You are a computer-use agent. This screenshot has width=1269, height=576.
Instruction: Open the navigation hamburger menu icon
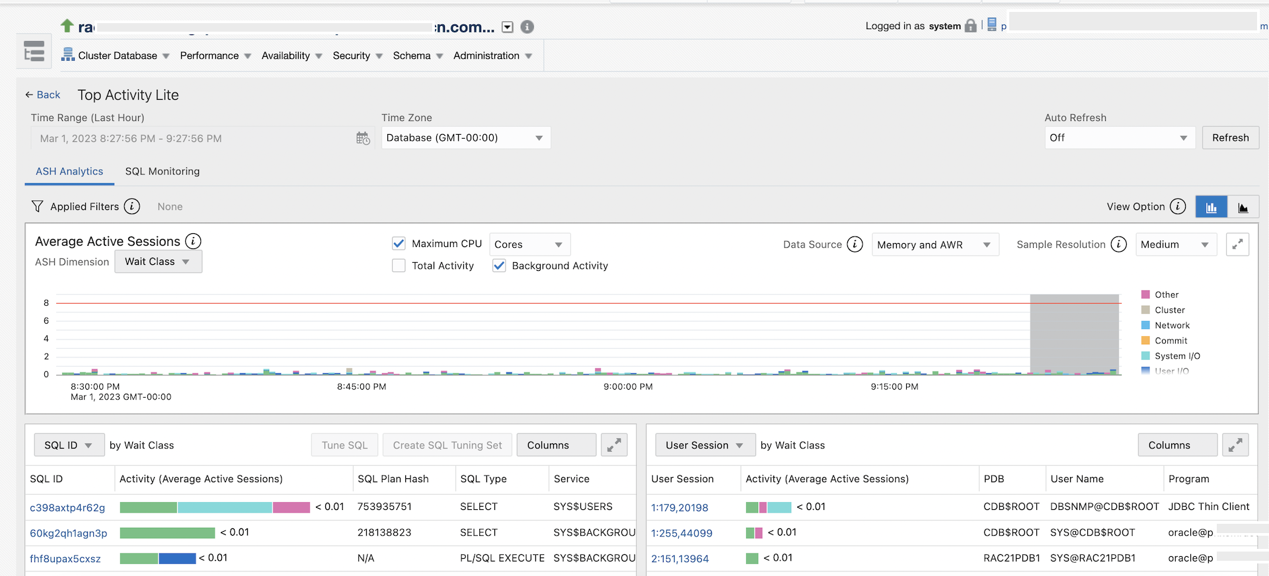pyautogui.click(x=34, y=52)
